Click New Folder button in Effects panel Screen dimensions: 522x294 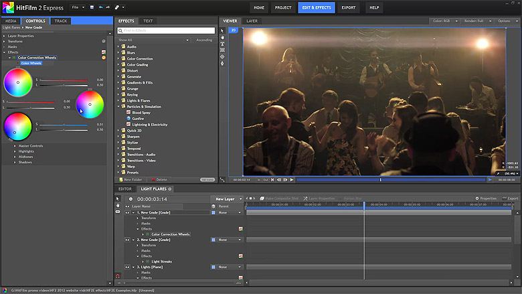click(130, 179)
